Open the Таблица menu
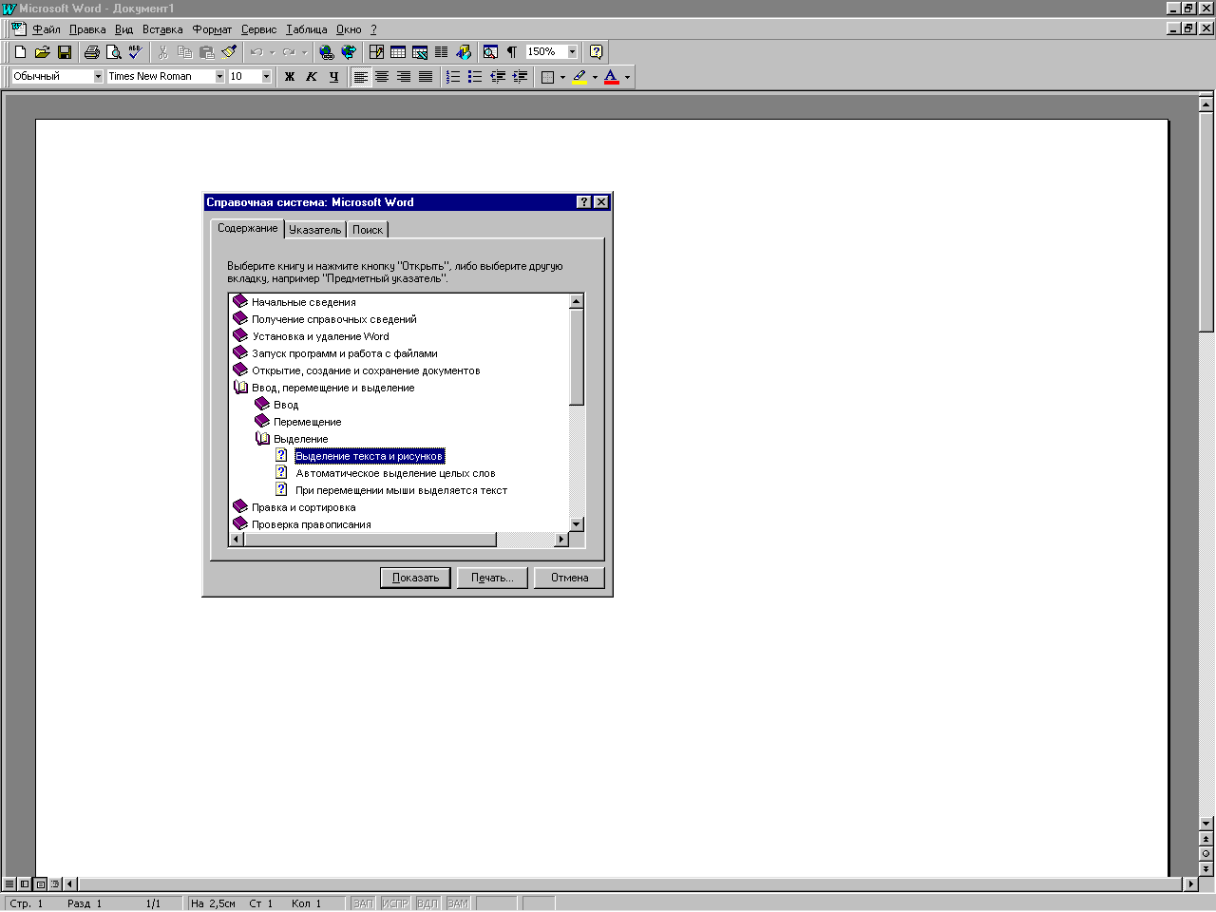The width and height of the screenshot is (1216, 912). click(x=307, y=29)
